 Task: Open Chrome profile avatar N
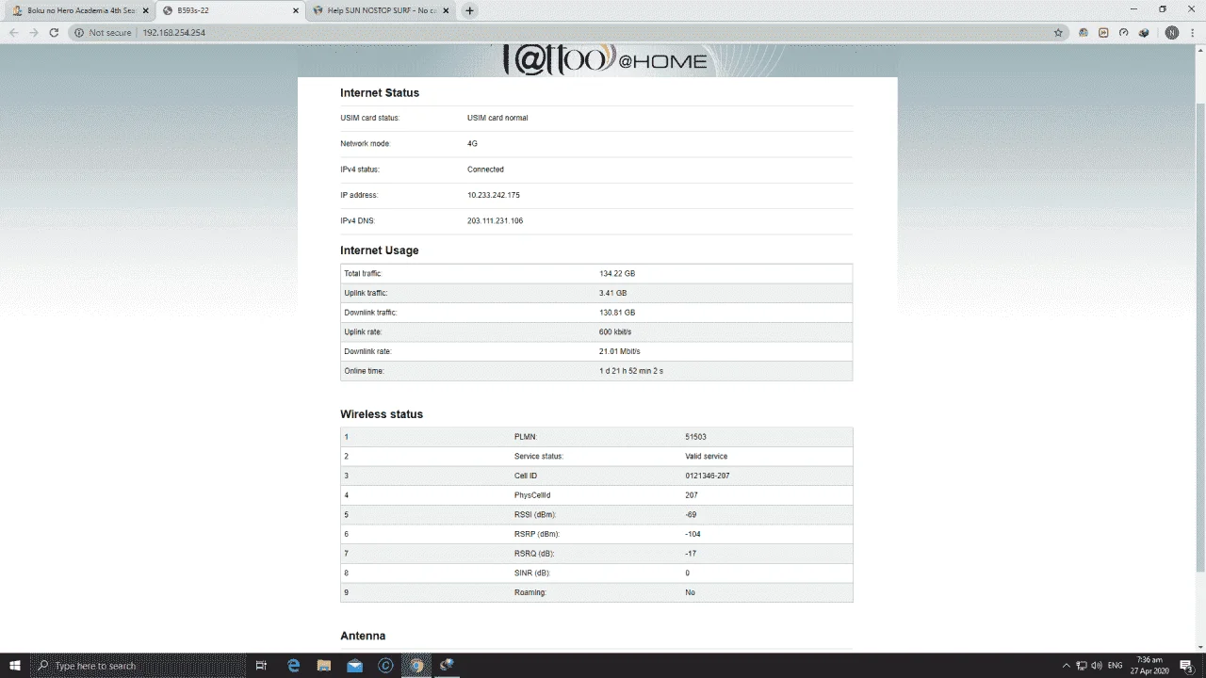tap(1171, 32)
